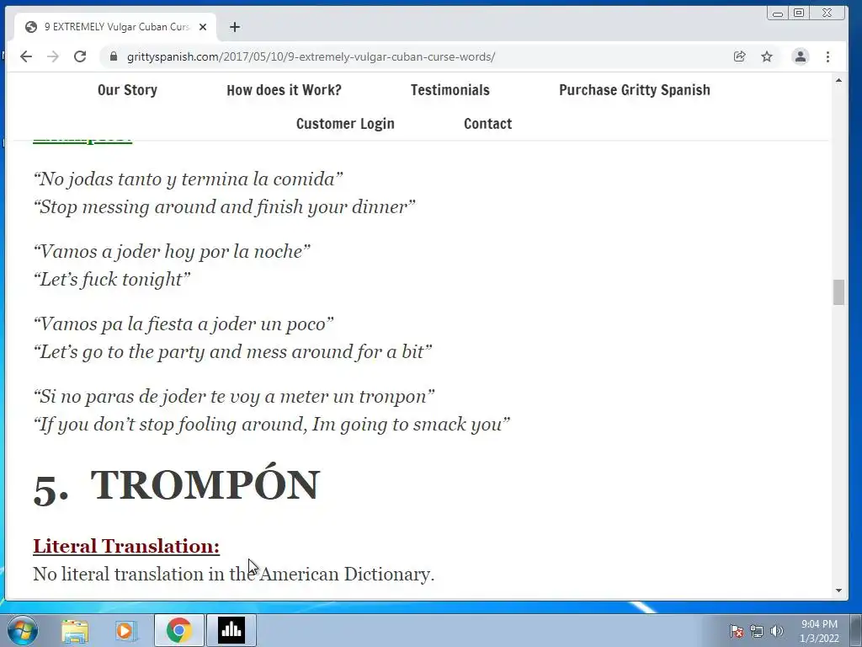Minimize the Chrome window

(777, 13)
